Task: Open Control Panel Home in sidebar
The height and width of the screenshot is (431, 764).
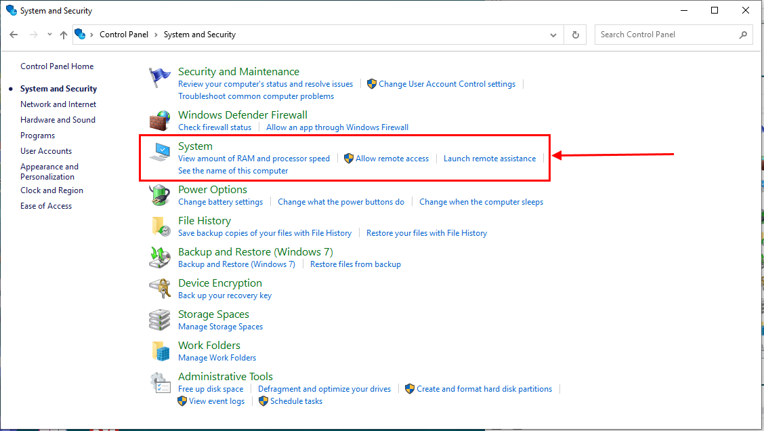Action: pyautogui.click(x=57, y=66)
